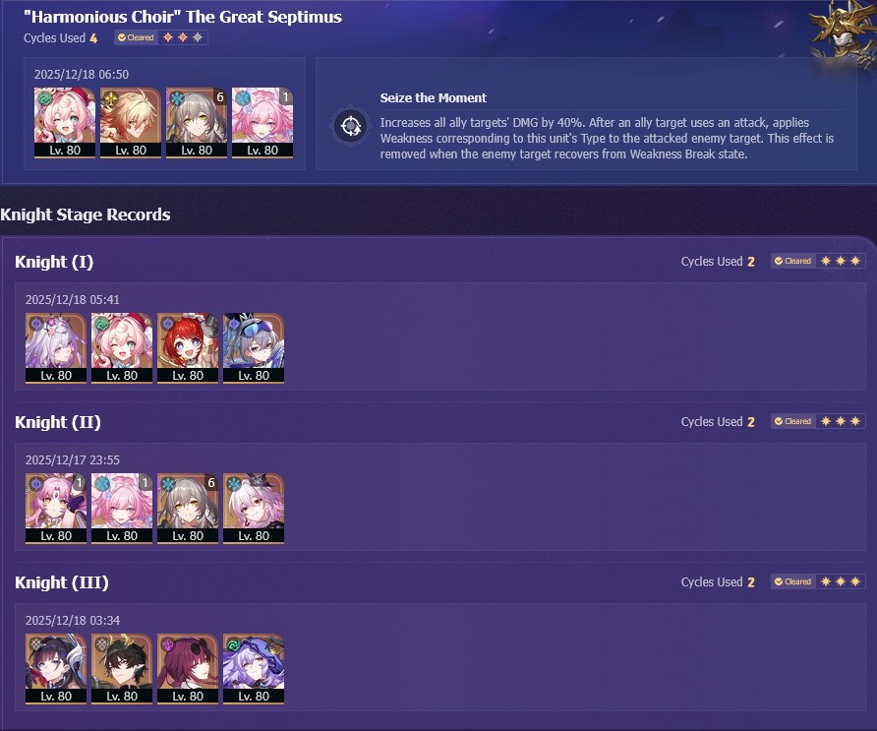
Task: Select the goggles-wearing character in Knight (I) team
Action: point(254,348)
